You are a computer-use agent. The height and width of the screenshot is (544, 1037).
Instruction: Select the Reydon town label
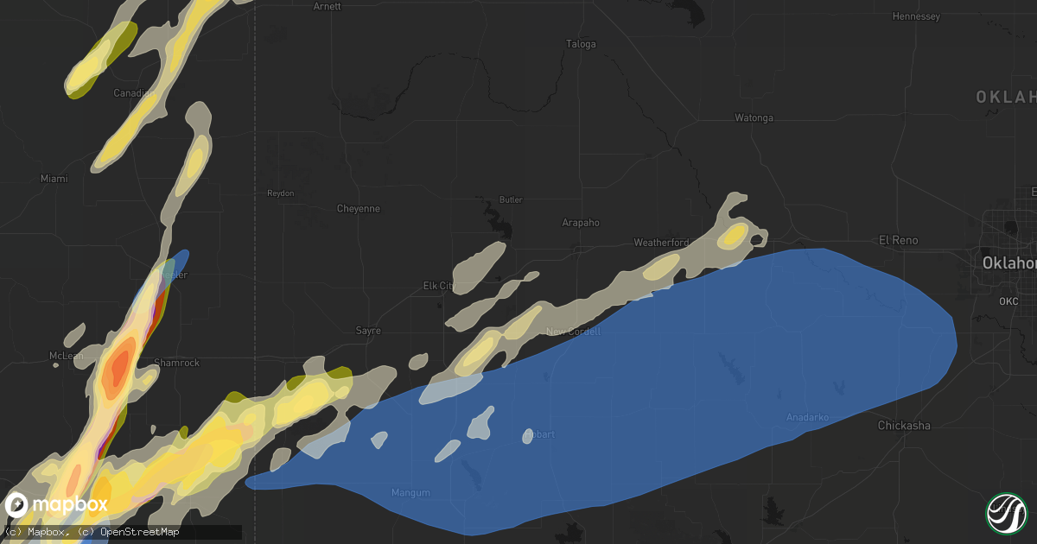coord(281,193)
